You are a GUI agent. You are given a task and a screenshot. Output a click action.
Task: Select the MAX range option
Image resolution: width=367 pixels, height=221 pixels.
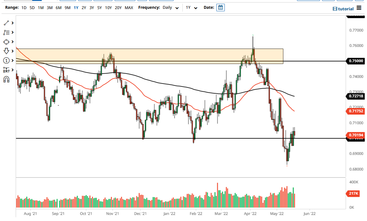coord(129,8)
